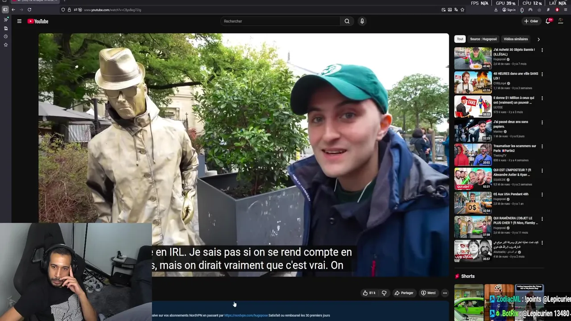Open options for J'ai Acheté 30 Objets Bannis

[542, 50]
